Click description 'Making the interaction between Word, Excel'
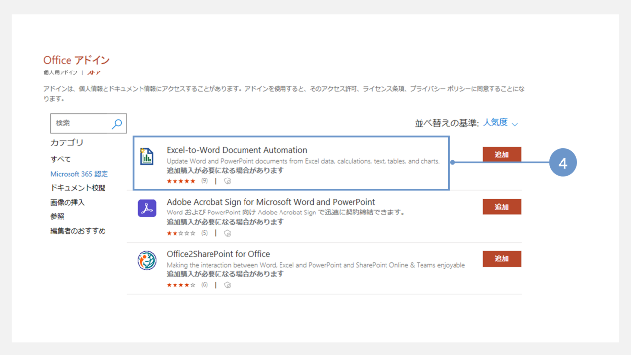This screenshot has width=631, height=355. 315,265
